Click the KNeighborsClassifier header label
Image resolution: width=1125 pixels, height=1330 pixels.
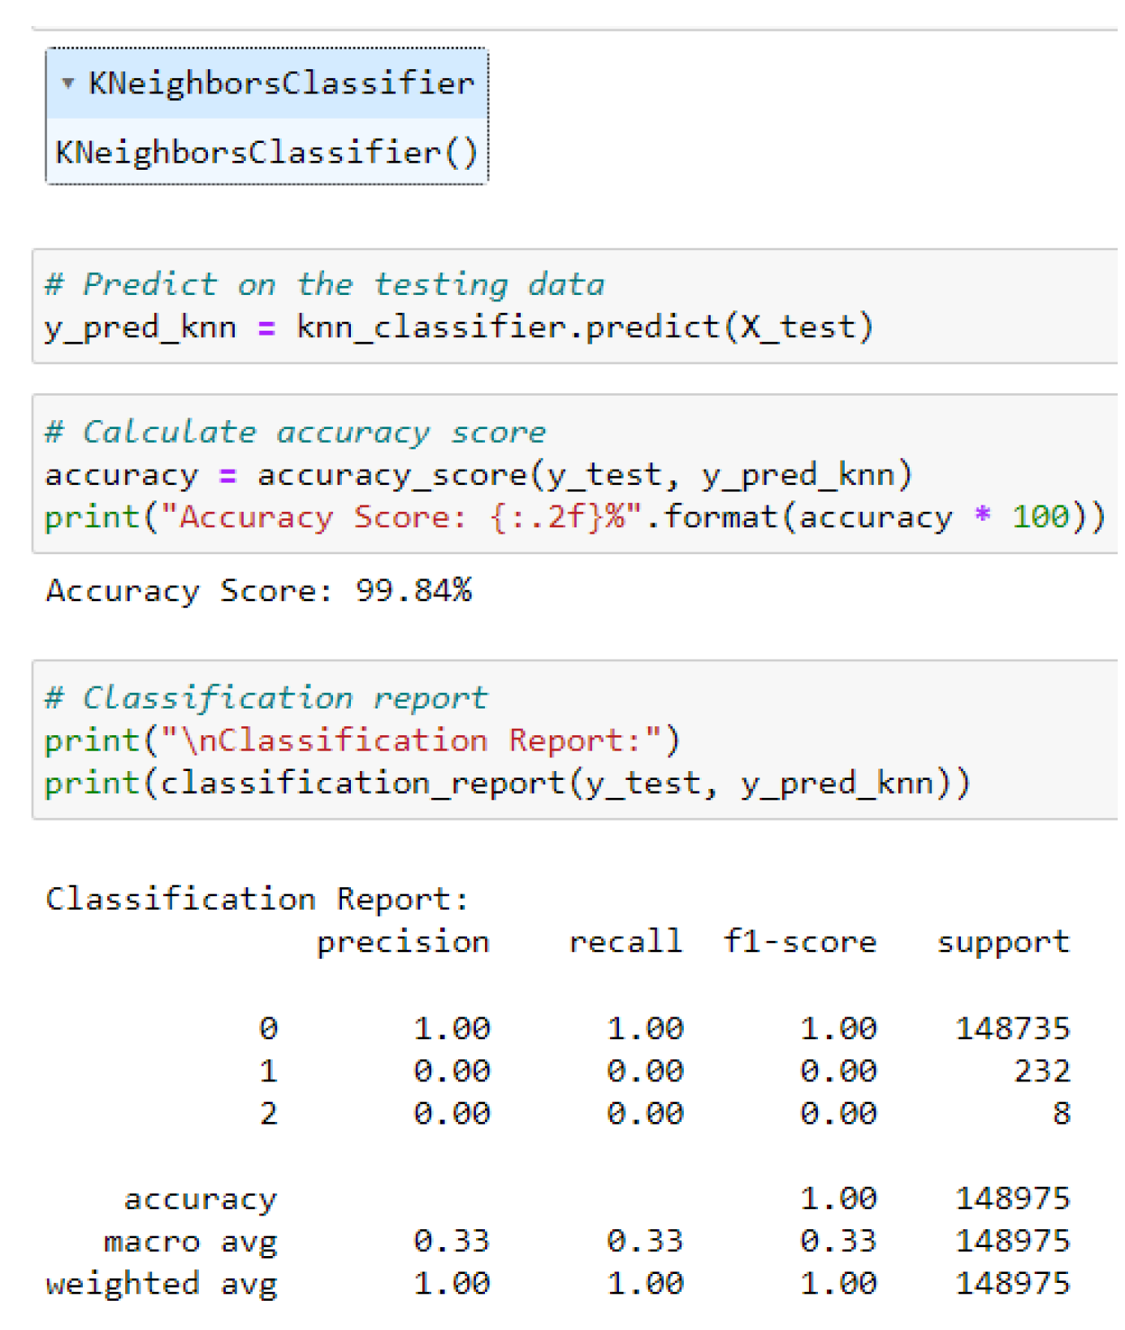tap(280, 83)
